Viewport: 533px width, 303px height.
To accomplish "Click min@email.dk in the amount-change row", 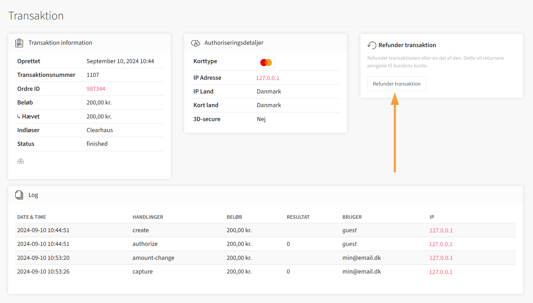I will (361, 258).
